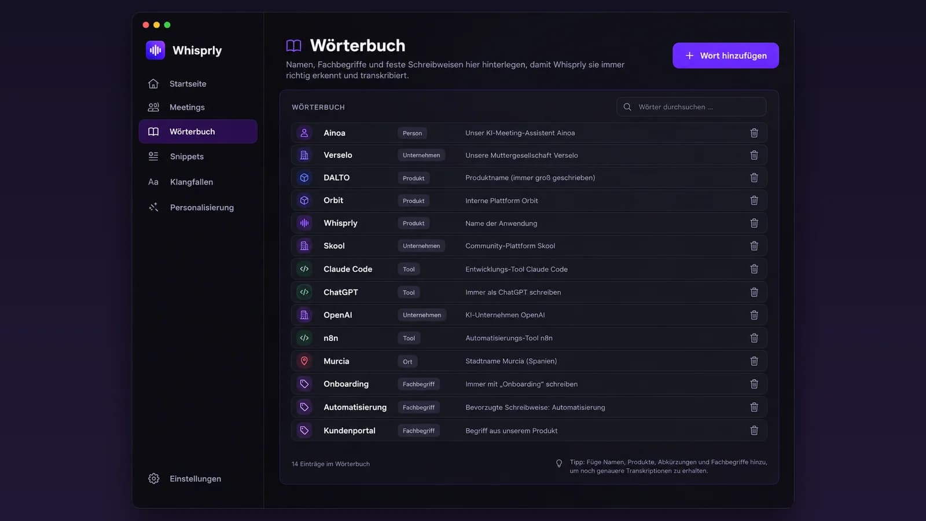Select the DALTO word name

pos(336,178)
